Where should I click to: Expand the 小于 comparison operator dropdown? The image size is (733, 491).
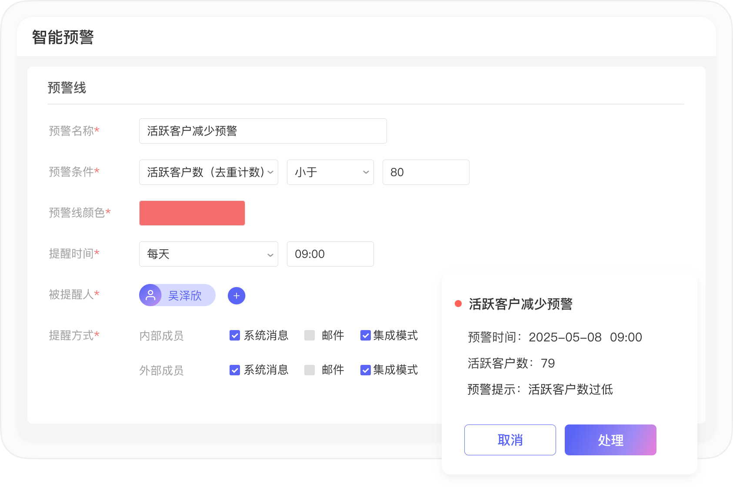point(330,172)
